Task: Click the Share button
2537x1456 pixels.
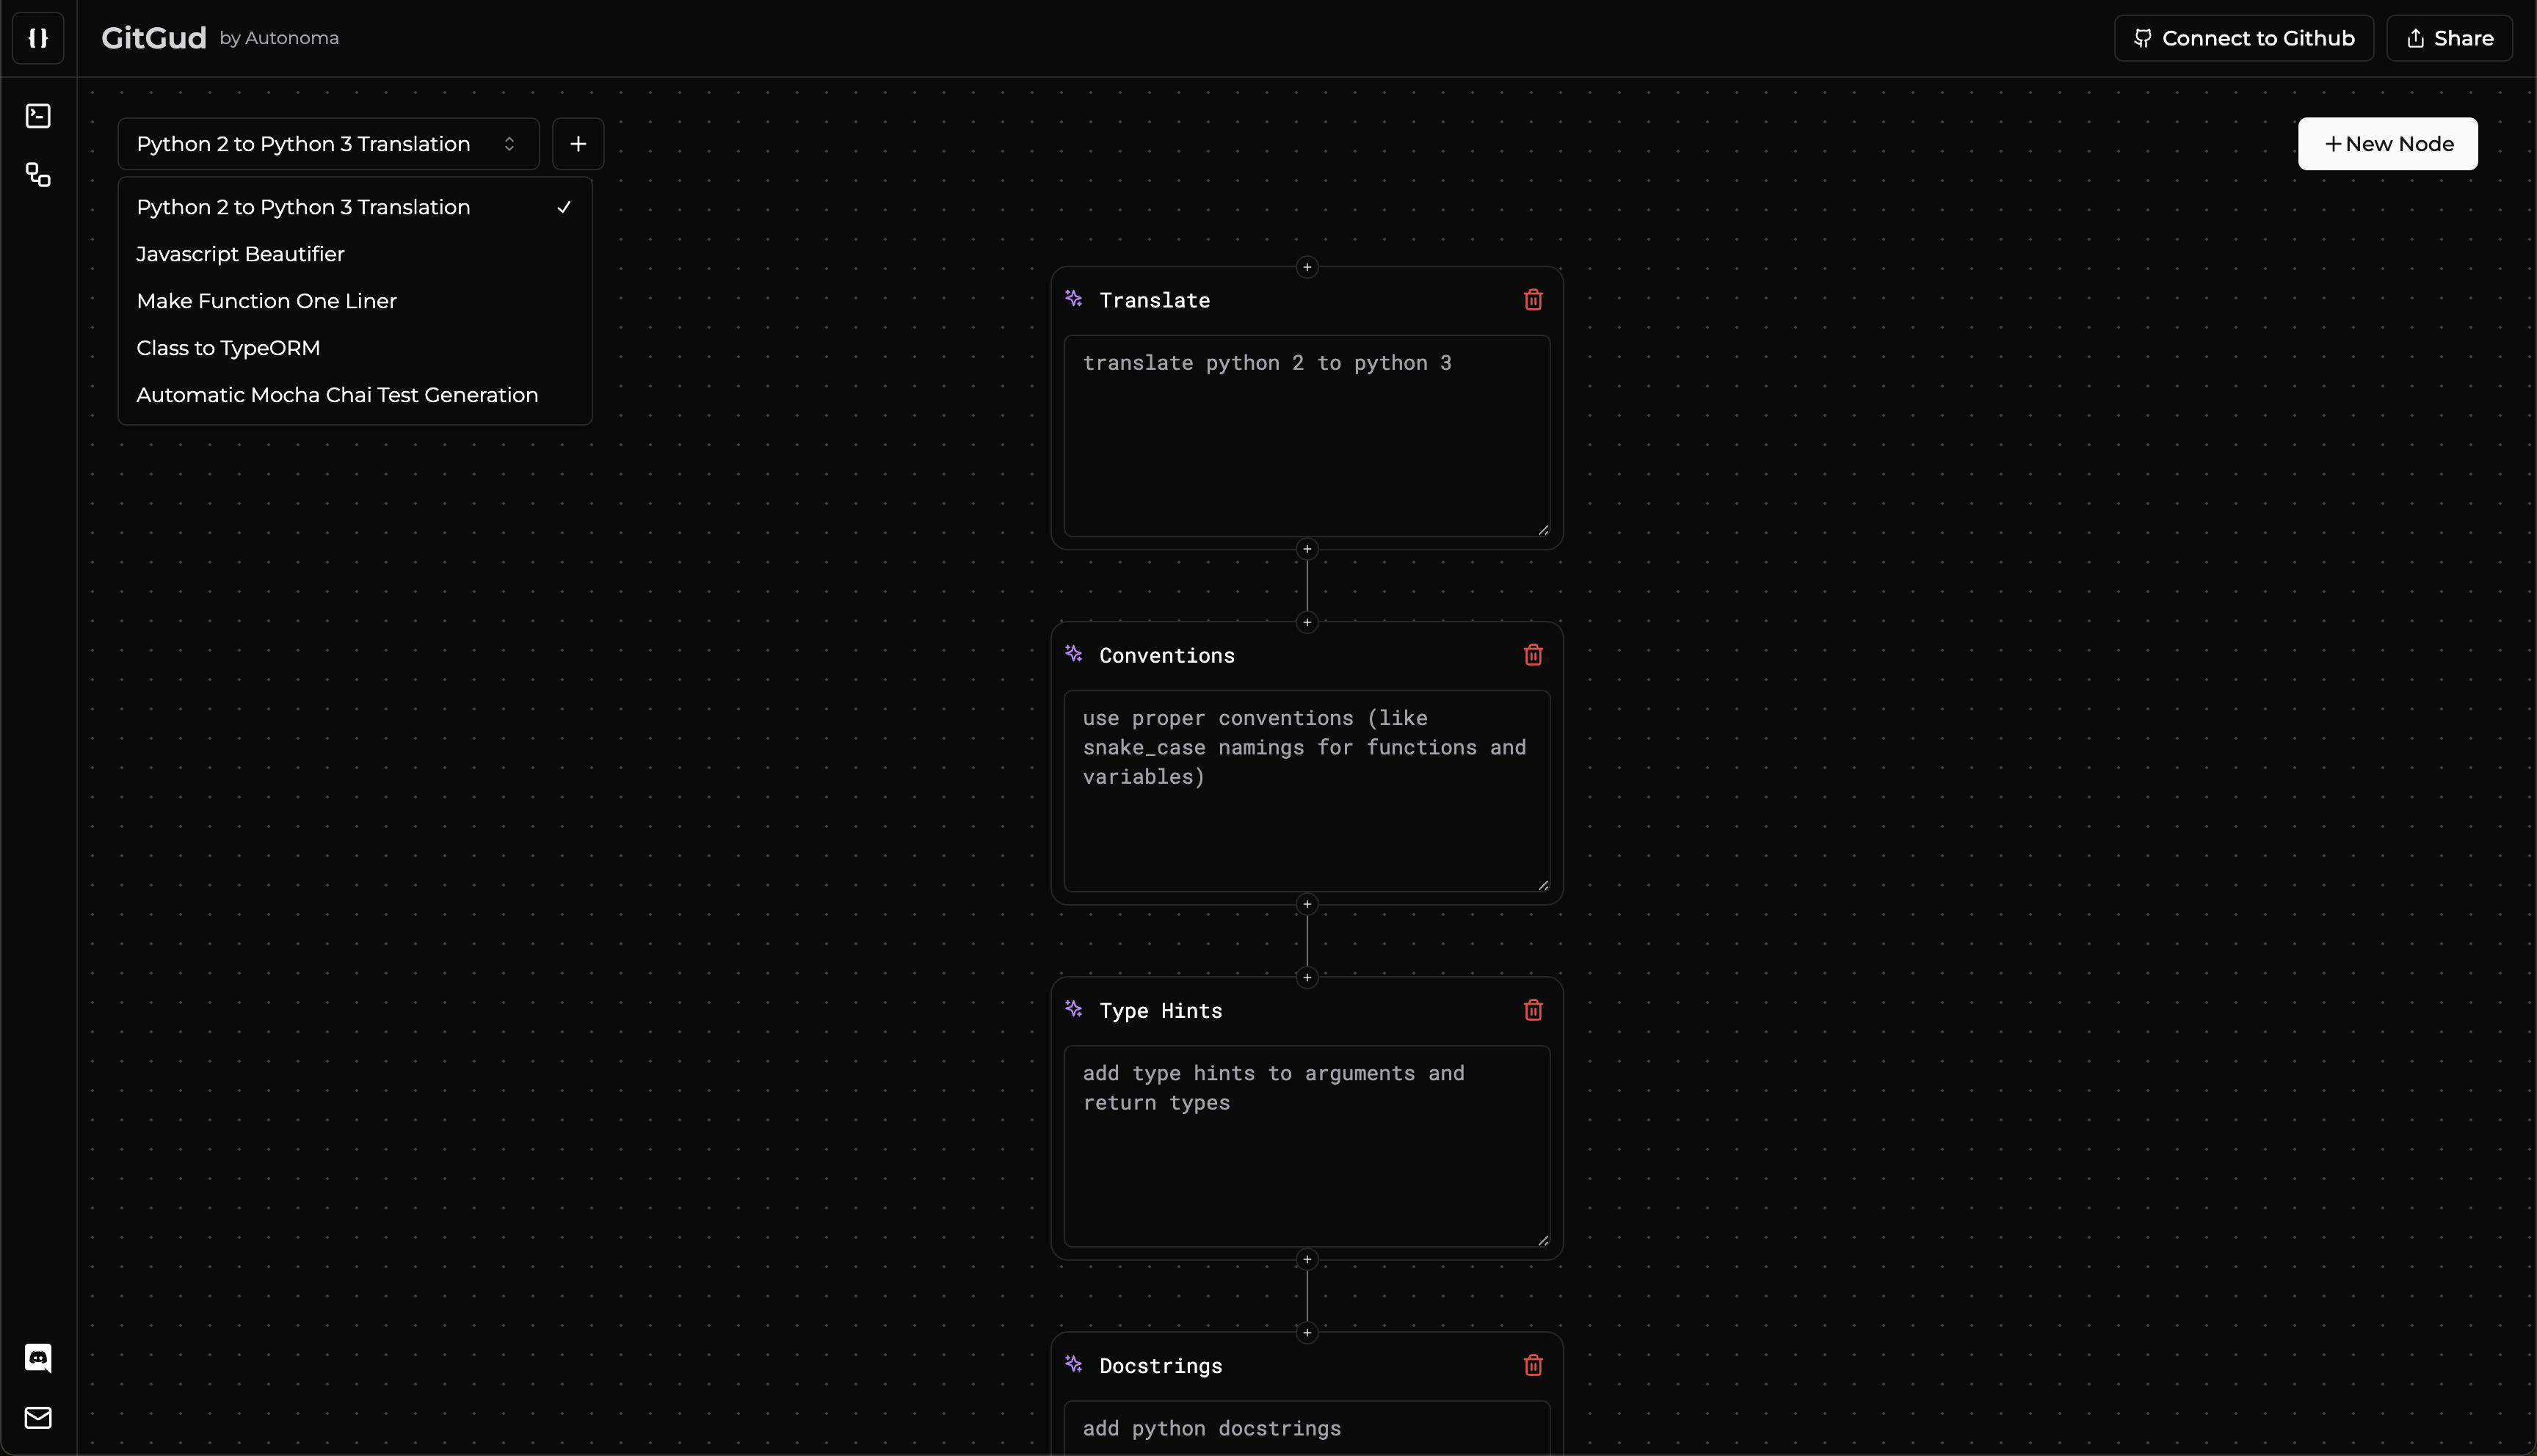Action: 2449,38
